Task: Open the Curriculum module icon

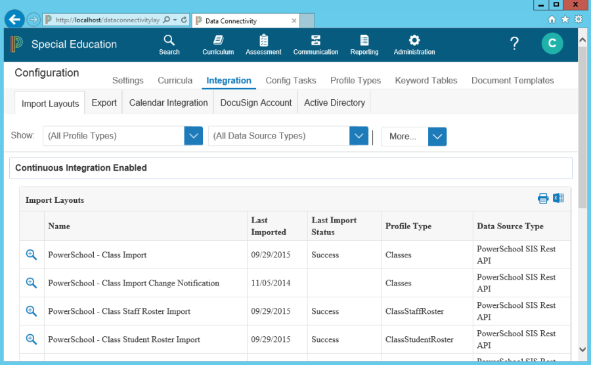Action: click(218, 44)
